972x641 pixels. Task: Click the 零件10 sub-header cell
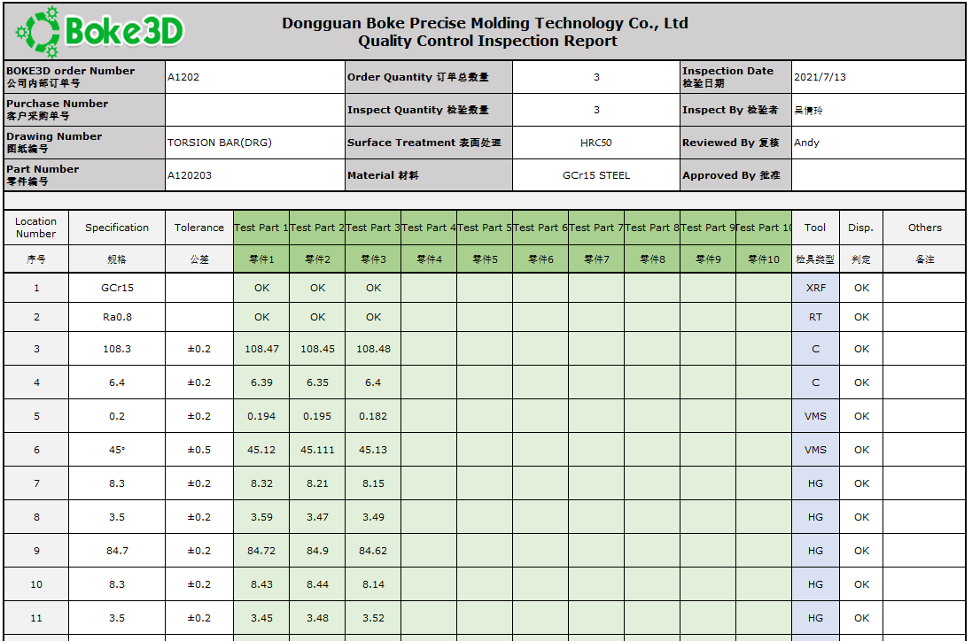(764, 259)
